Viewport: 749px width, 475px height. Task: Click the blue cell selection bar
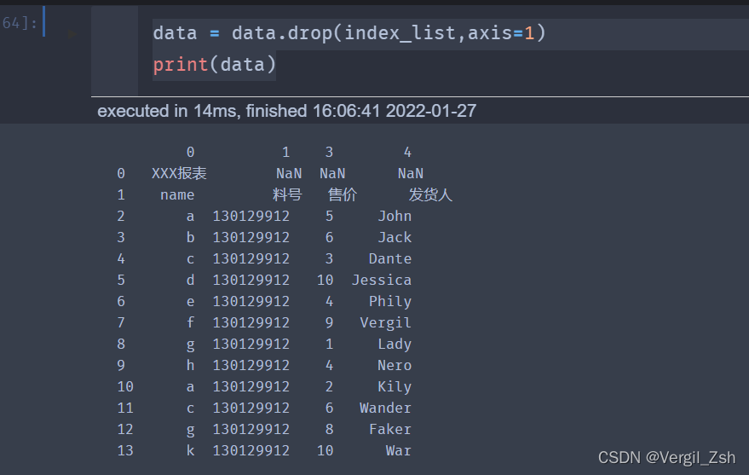click(44, 21)
